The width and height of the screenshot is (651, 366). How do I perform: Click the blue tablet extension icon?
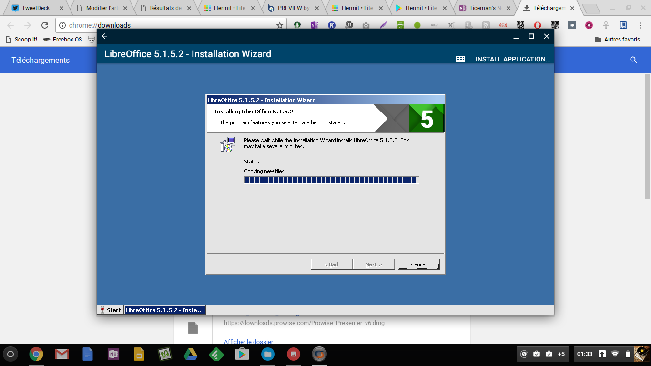click(623, 25)
